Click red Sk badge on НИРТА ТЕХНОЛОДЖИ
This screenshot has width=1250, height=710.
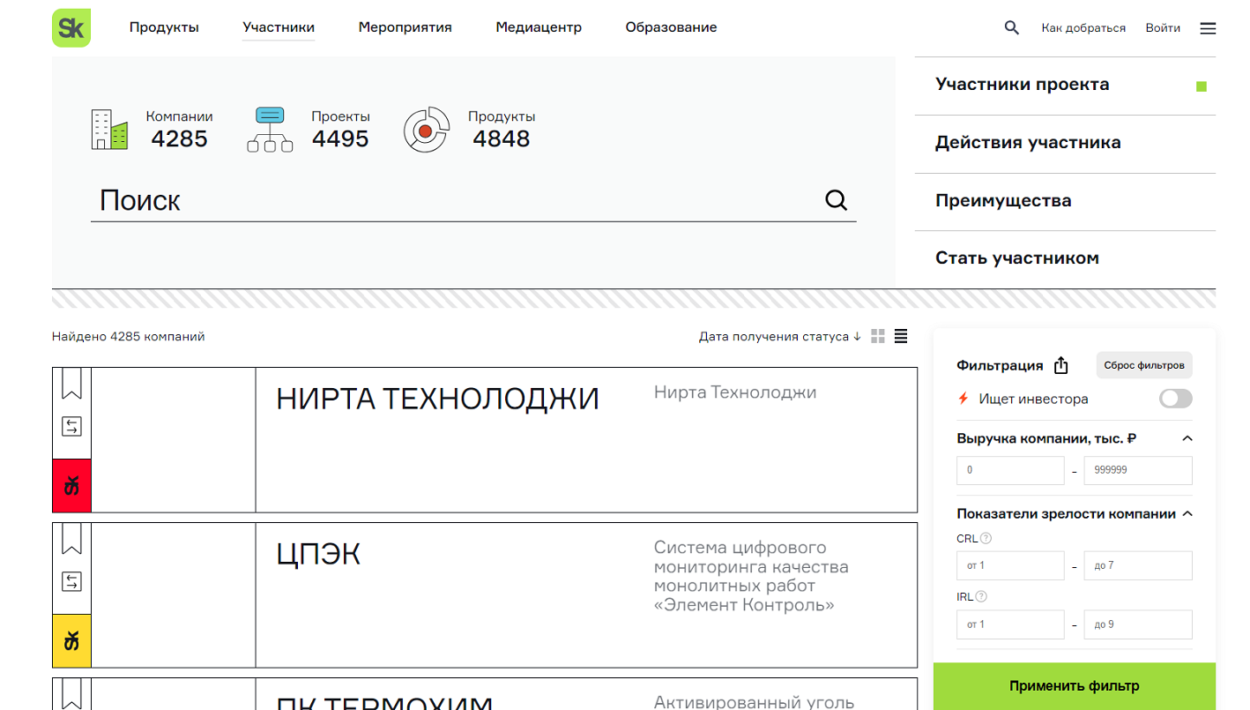coord(72,485)
